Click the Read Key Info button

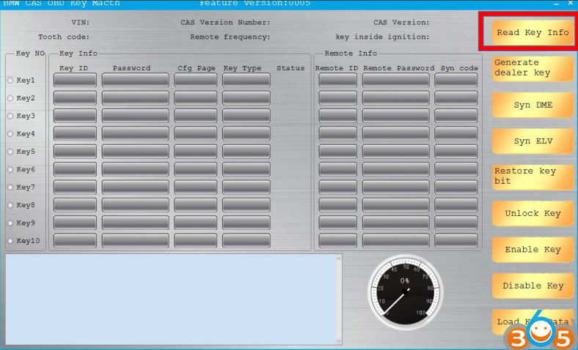click(533, 32)
